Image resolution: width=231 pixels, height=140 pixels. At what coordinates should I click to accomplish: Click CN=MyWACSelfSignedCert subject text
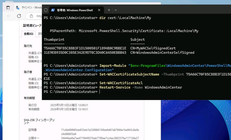[153, 48]
